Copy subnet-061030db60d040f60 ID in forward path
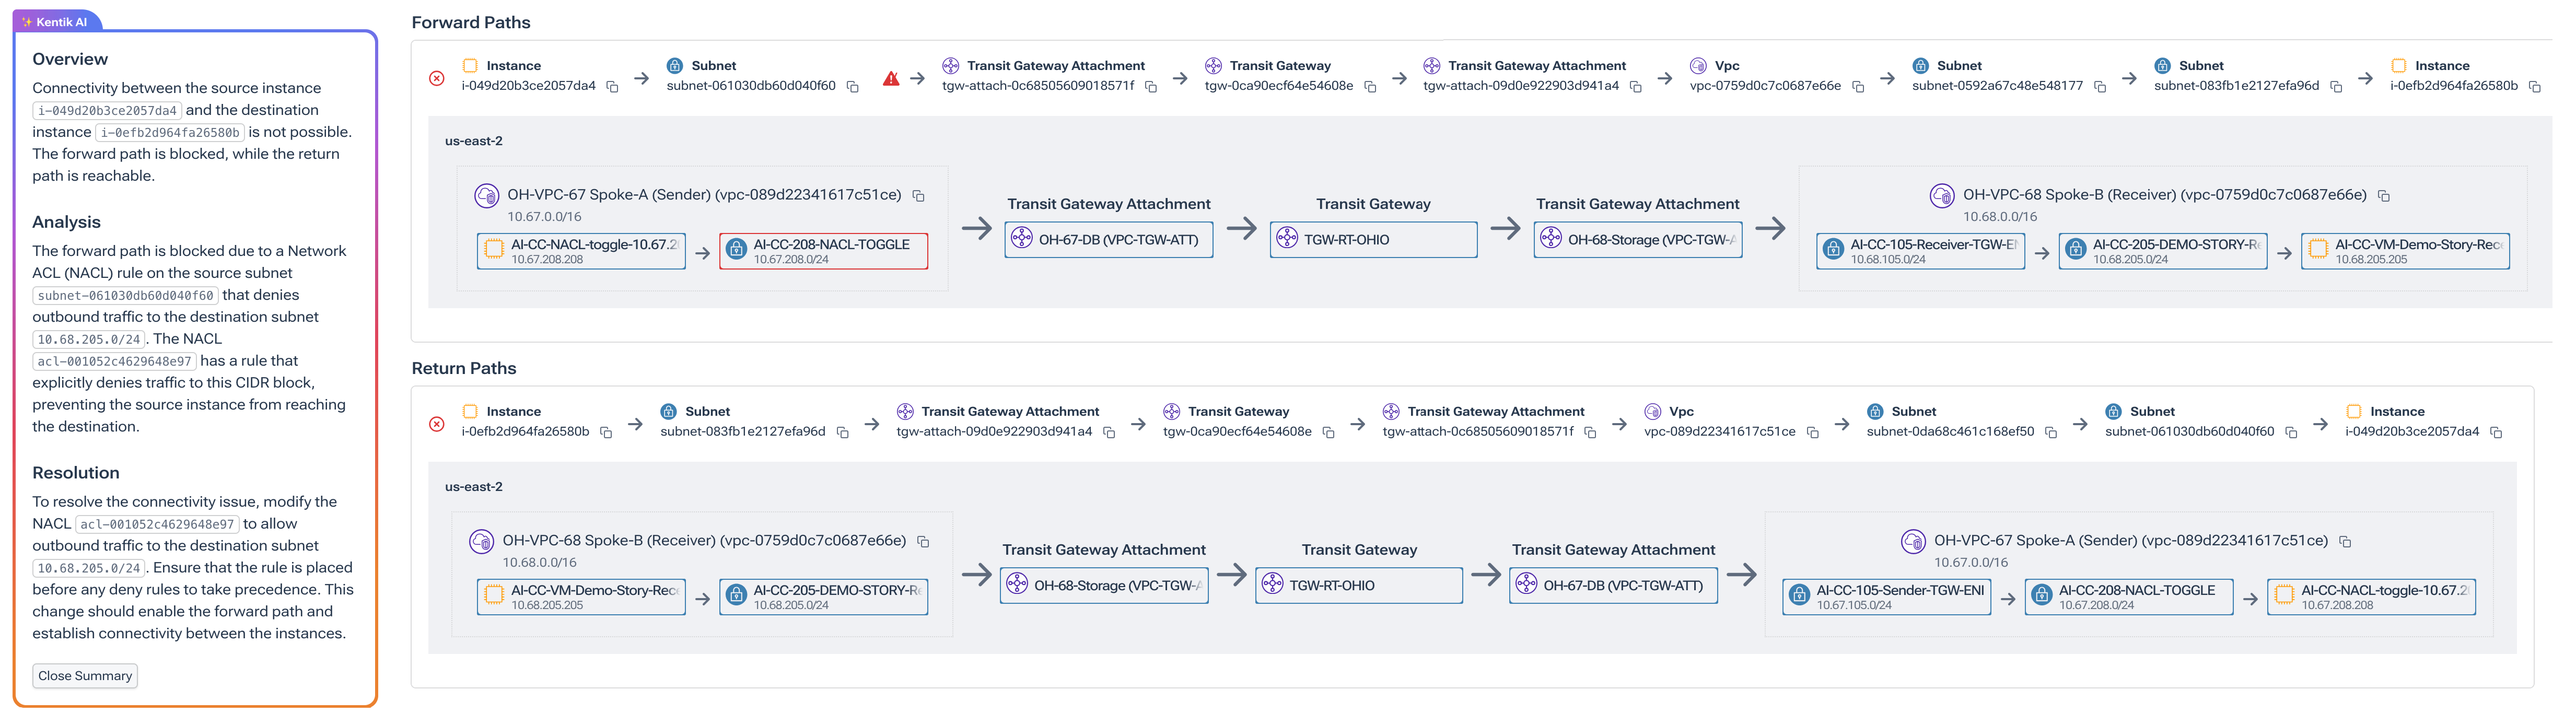The width and height of the screenshot is (2576, 725). pos(852,87)
